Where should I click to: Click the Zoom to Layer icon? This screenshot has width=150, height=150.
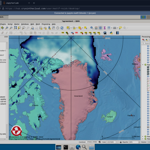coord(24,28)
